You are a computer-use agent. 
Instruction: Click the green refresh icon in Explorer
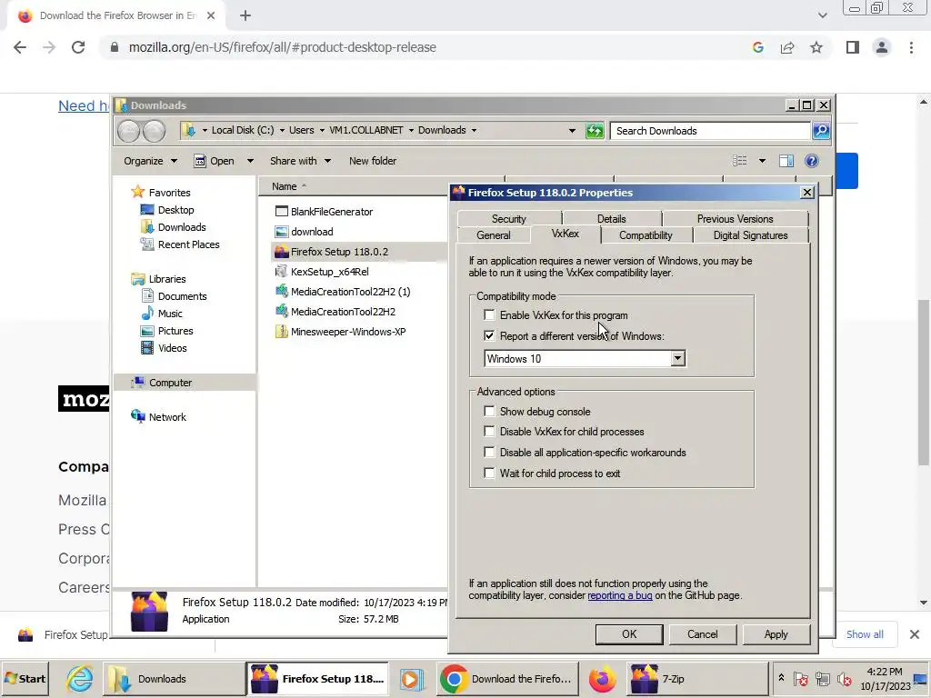[x=595, y=131]
